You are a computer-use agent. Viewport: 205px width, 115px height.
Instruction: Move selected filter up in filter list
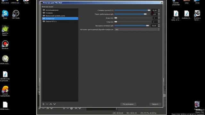click(x=51, y=104)
